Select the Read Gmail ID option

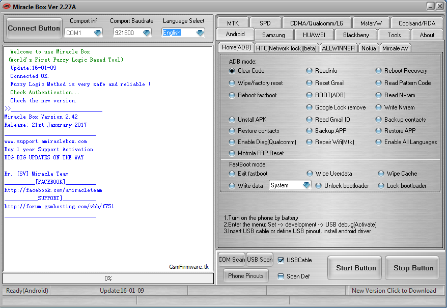pos(310,120)
